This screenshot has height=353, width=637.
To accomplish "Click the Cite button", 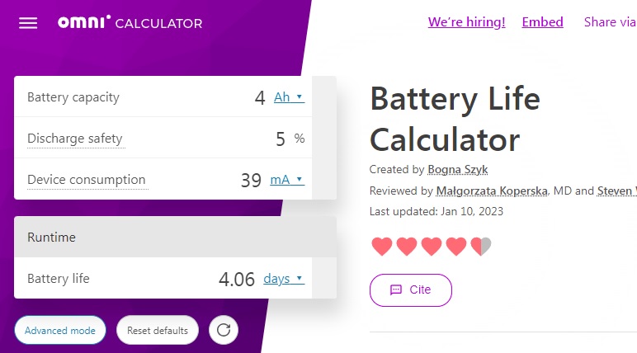I will (411, 289).
